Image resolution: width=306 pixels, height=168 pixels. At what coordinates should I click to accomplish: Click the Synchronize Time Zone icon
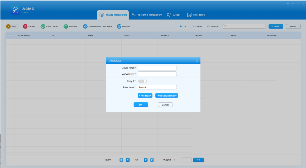(85, 27)
